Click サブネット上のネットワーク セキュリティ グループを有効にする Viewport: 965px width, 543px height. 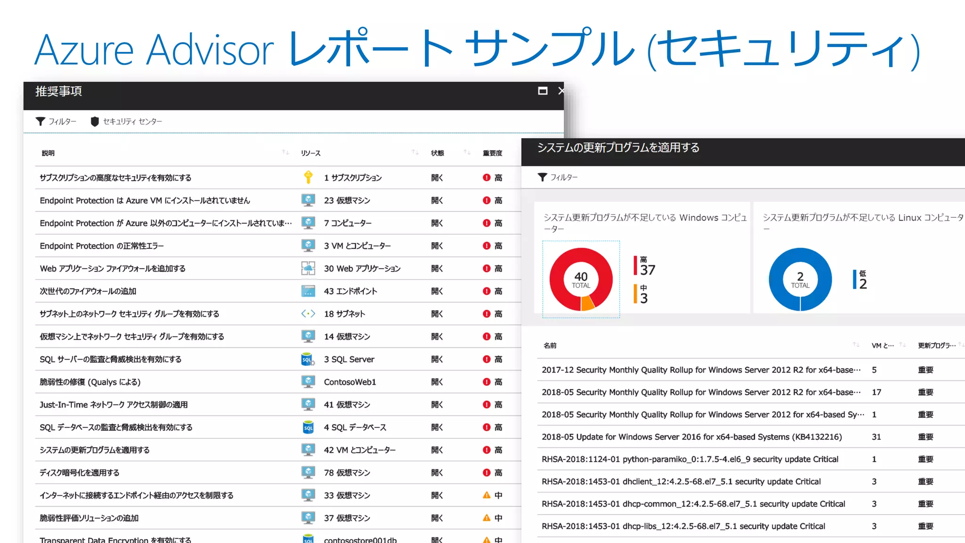click(130, 314)
